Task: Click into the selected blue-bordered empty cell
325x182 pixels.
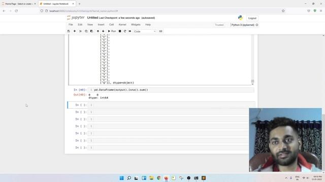Action: pyautogui.click(x=171, y=105)
